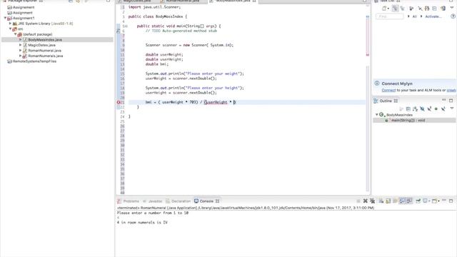Click the Pin Console icon
The height and width of the screenshot is (257, 457).
point(418,201)
